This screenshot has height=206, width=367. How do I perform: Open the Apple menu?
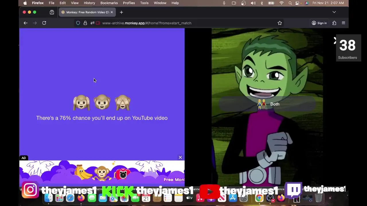25,3
